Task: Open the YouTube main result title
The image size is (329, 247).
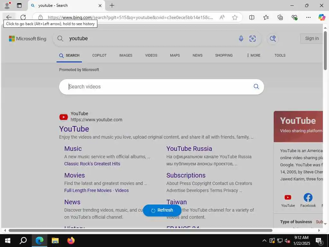Action: click(x=74, y=129)
